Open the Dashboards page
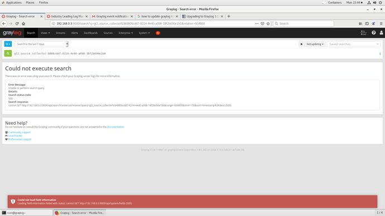This screenshot has width=385, height=216. pos(90,33)
